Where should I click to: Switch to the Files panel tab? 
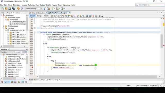coord(2,13)
